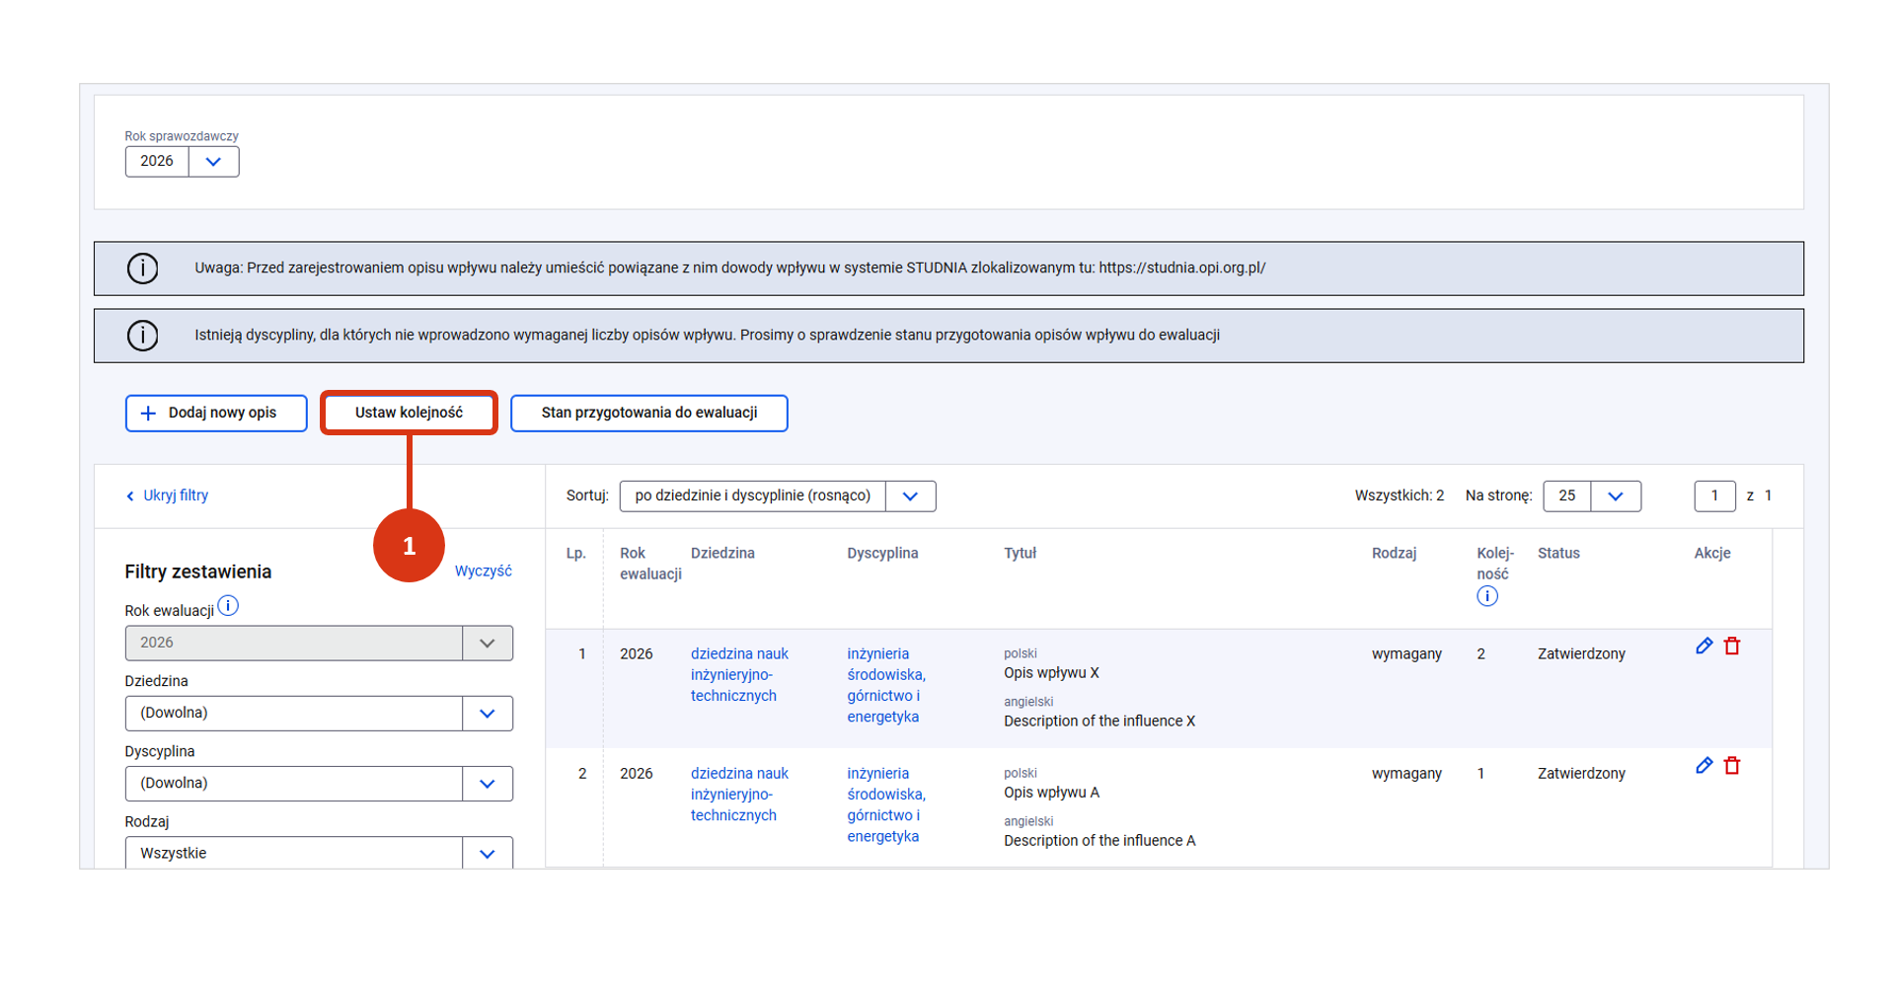The width and height of the screenshot is (1894, 991).
Task: Click the info icon in STUDNIA warning banner
Action: point(143,268)
